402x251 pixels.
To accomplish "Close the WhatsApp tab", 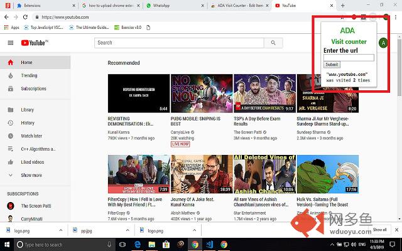I will (x=202, y=6).
